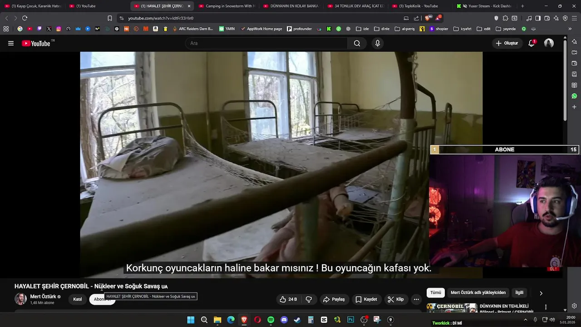The image size is (581, 327).
Task: Select the Tümü filter chip
Action: point(435,292)
